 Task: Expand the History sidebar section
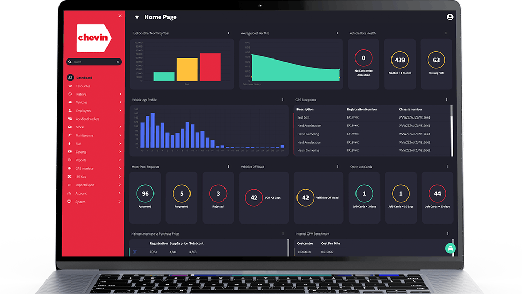120,94
